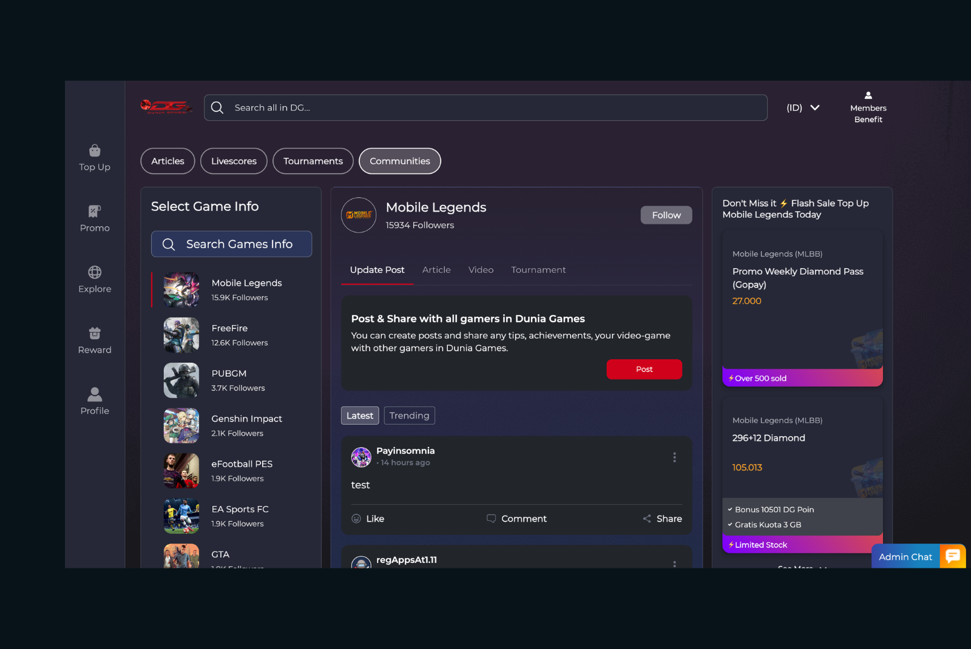The width and height of the screenshot is (971, 649).
Task: Open the Reward gift icon
Action: pos(95,333)
